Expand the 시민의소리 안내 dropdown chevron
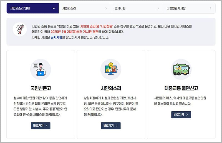Image resolution: width=222 pixels, height=143 pixels. [x=54, y=8]
